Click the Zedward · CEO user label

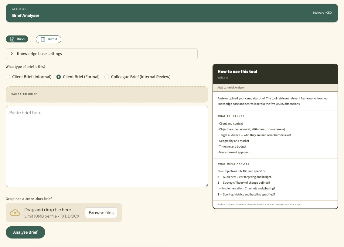322,13
